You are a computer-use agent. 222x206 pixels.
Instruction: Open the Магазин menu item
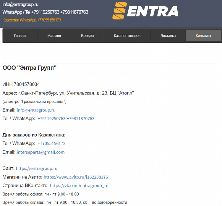click(54, 36)
